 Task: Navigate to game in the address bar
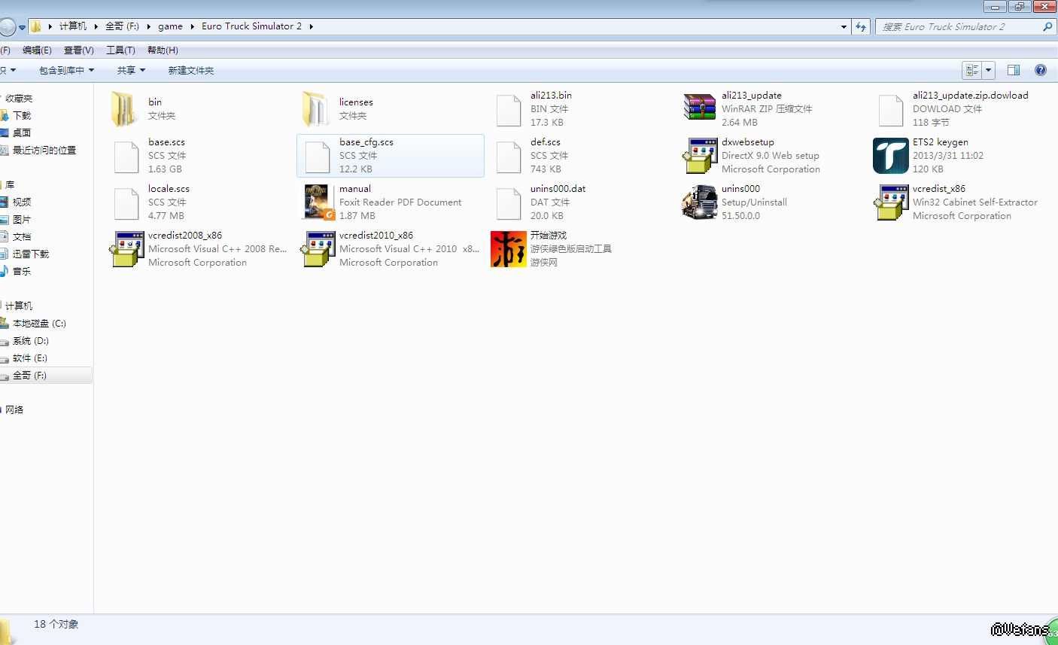click(x=170, y=26)
